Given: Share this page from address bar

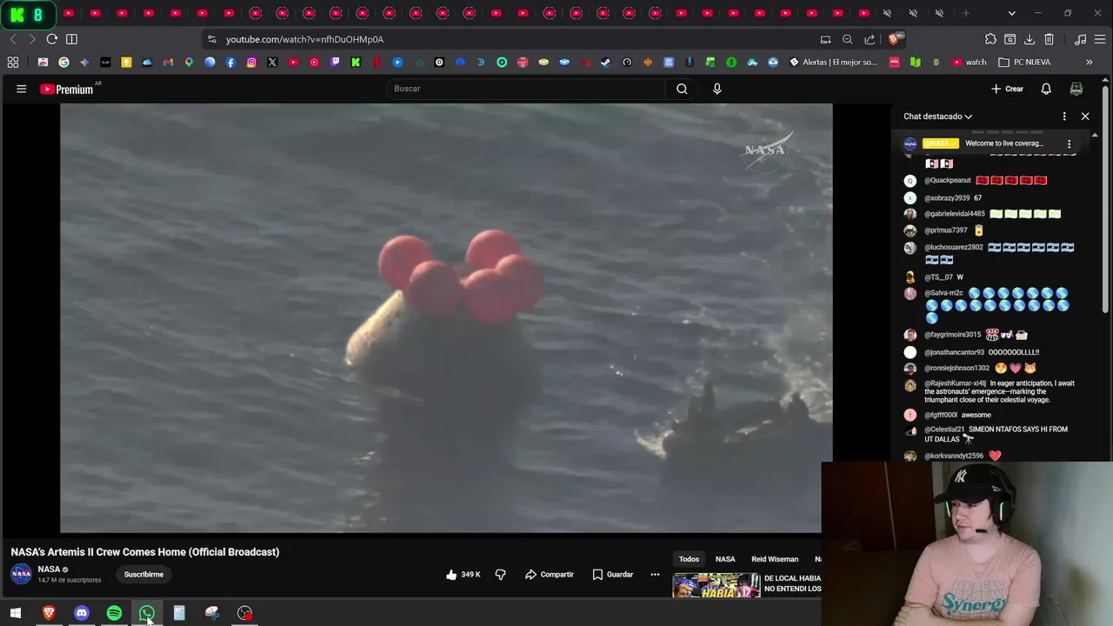Looking at the screenshot, I should point(870,39).
